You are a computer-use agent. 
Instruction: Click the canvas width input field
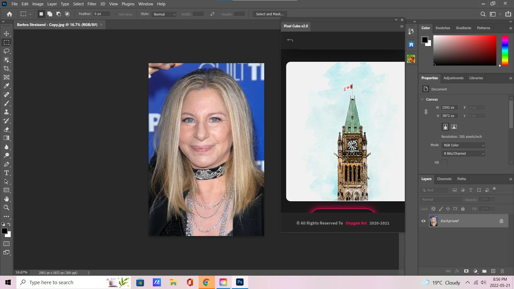pyautogui.click(x=449, y=108)
